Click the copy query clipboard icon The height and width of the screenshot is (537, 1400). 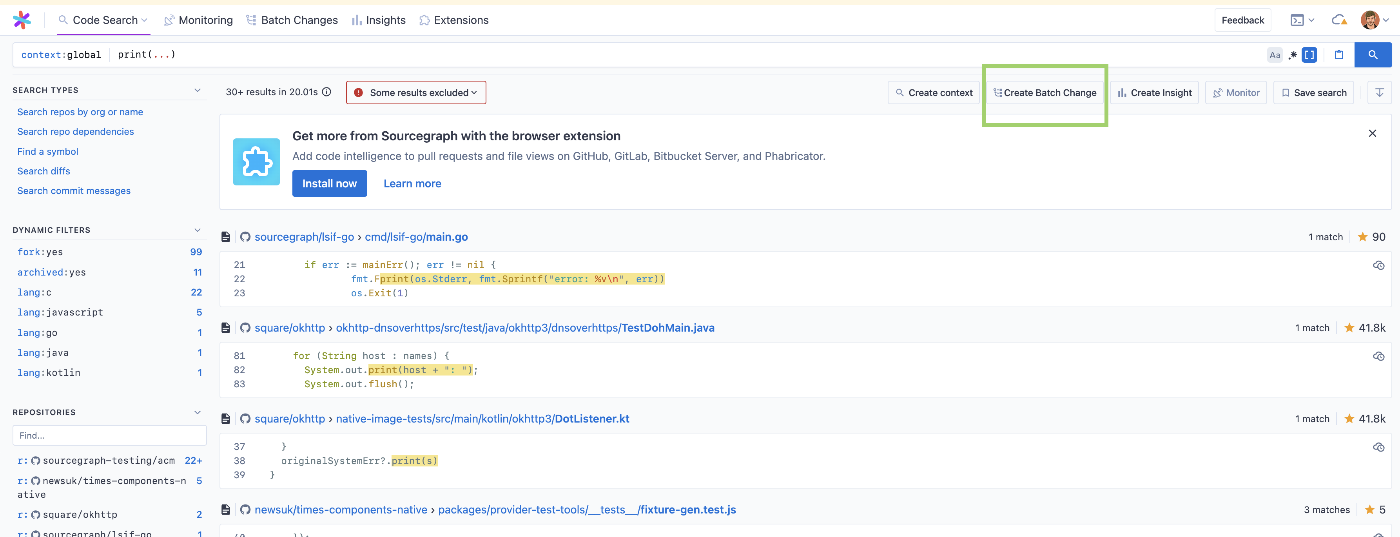1338,55
